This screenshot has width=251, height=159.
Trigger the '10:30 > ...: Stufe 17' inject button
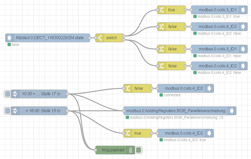point(8,94)
